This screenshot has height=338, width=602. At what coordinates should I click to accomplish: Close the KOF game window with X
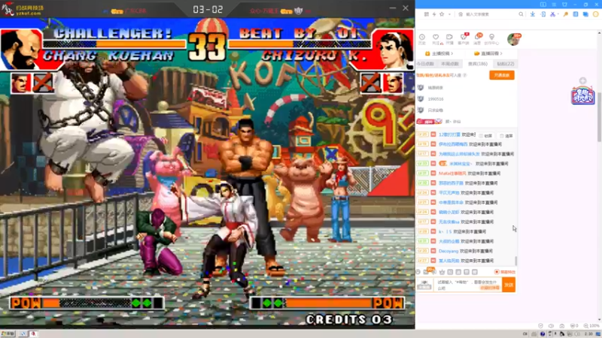pos(406,8)
